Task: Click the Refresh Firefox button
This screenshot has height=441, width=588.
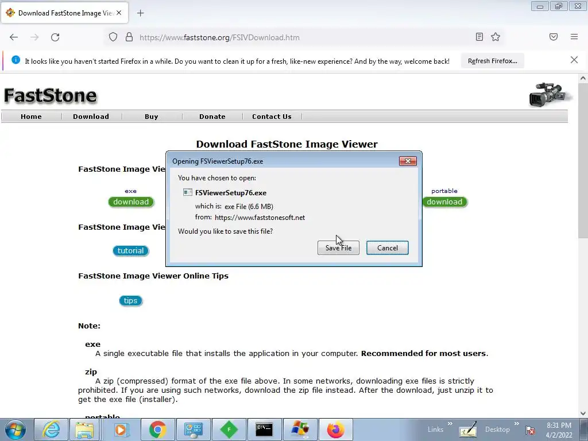Action: pyautogui.click(x=492, y=61)
